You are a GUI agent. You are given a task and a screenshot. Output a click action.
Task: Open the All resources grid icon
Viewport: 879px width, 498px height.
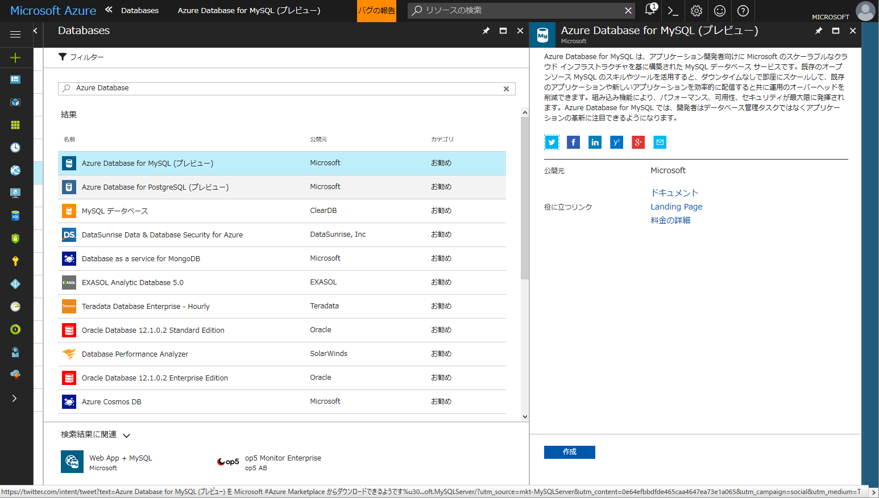pos(15,125)
